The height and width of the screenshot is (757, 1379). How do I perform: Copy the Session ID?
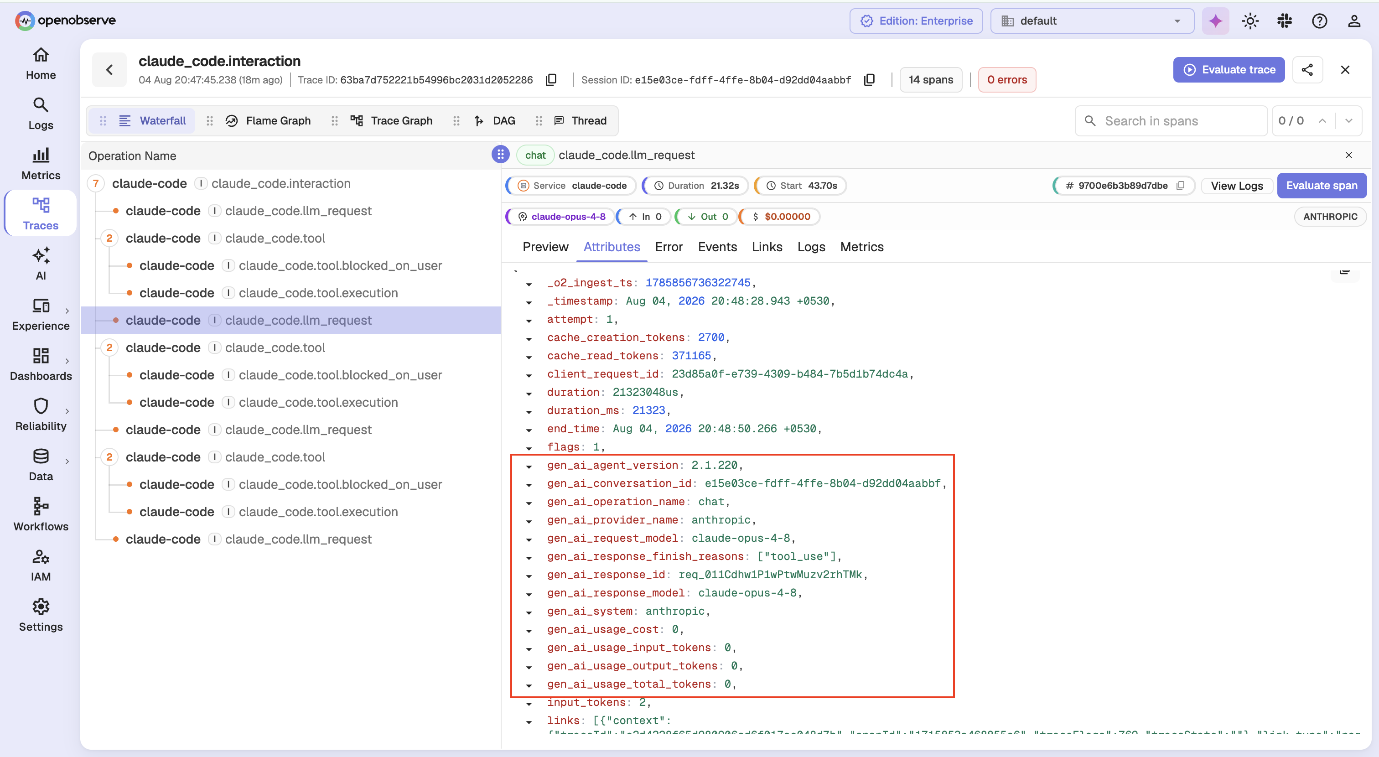(869, 80)
